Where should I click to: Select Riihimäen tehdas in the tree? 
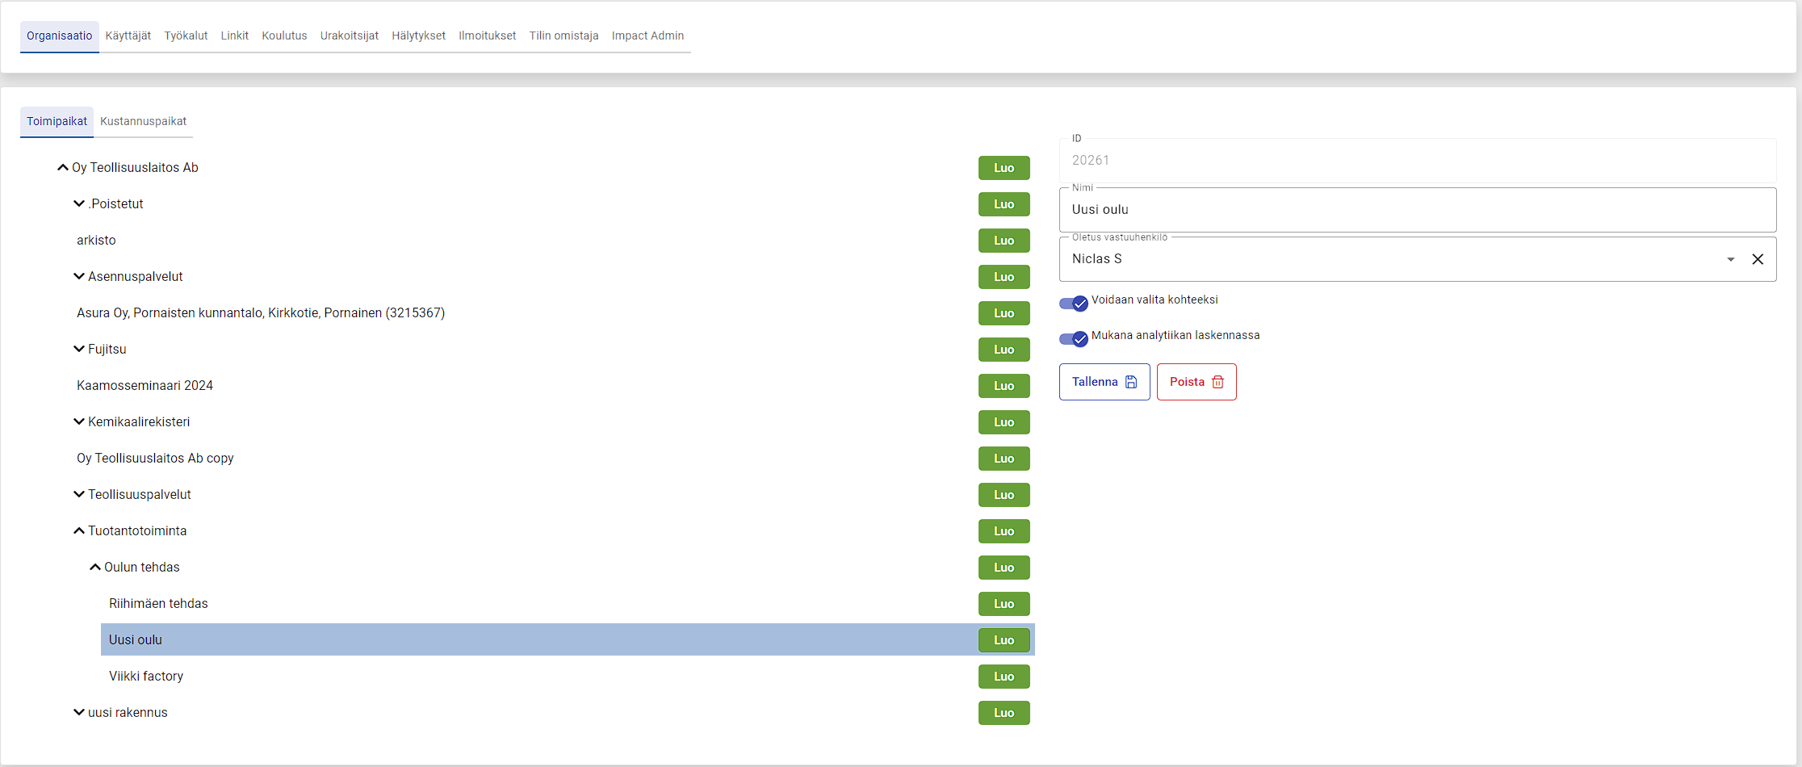pos(158,604)
